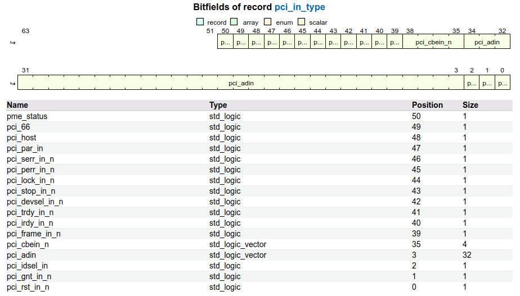Click the wide pci_adin block spanning bits 31 to 3
The image size is (520, 296).
[241, 83]
